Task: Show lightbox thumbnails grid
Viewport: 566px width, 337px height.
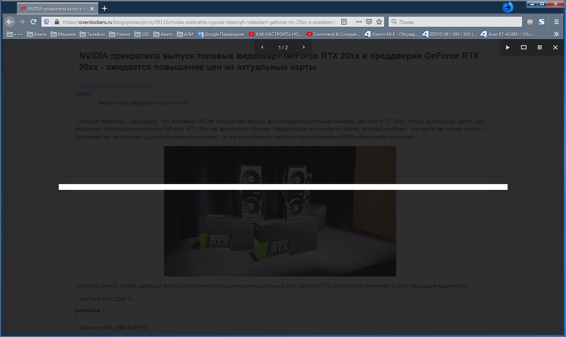Action: coord(540,47)
